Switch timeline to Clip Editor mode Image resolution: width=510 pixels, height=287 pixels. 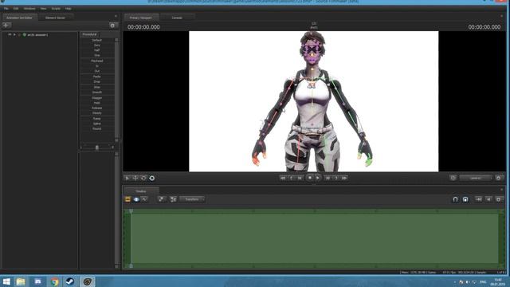coord(127,199)
